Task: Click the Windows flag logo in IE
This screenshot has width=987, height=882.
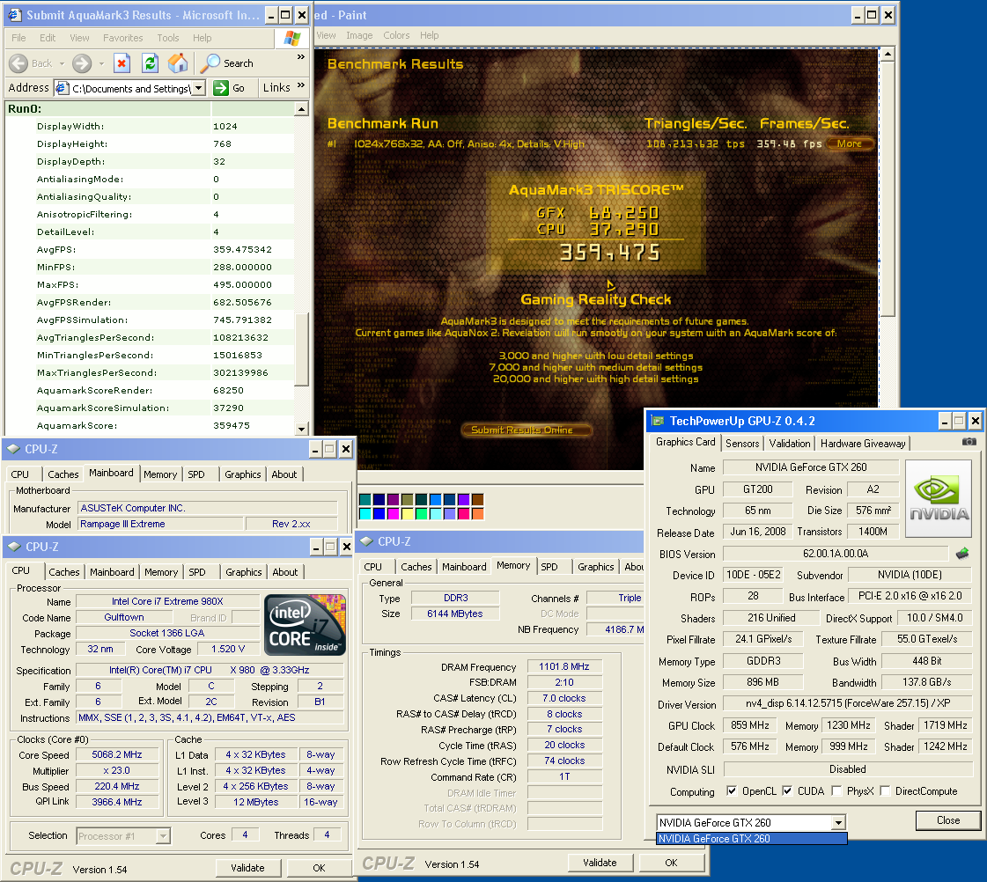Action: tap(291, 39)
